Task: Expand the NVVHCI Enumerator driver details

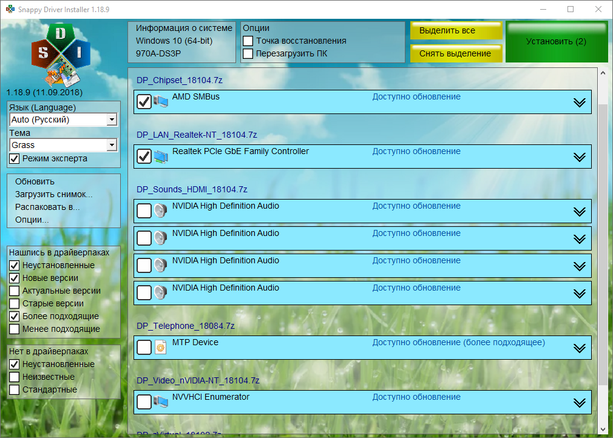Action: point(580,402)
